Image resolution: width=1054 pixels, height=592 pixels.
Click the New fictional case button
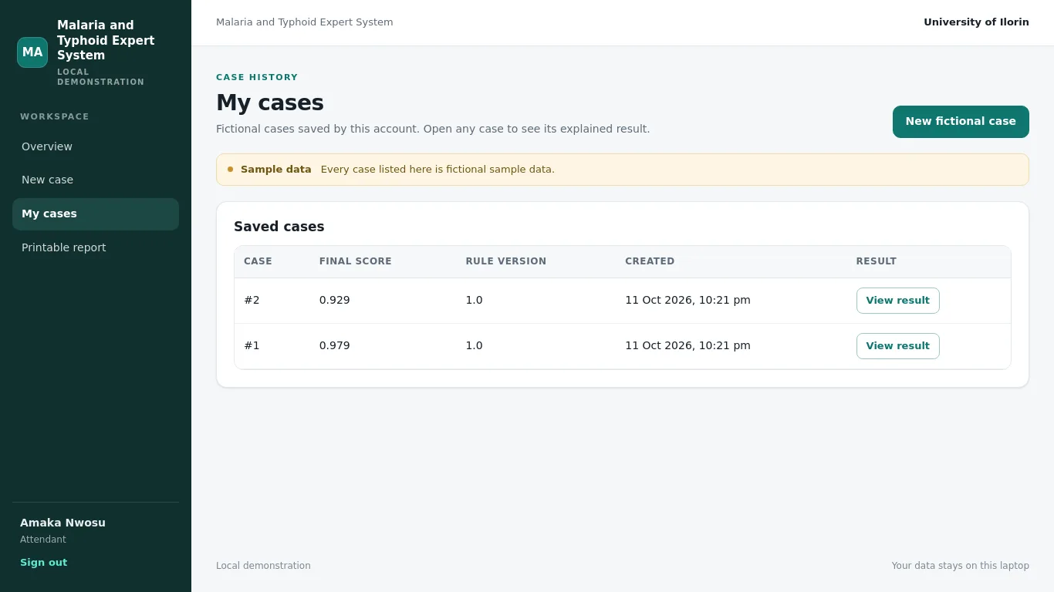click(x=961, y=122)
